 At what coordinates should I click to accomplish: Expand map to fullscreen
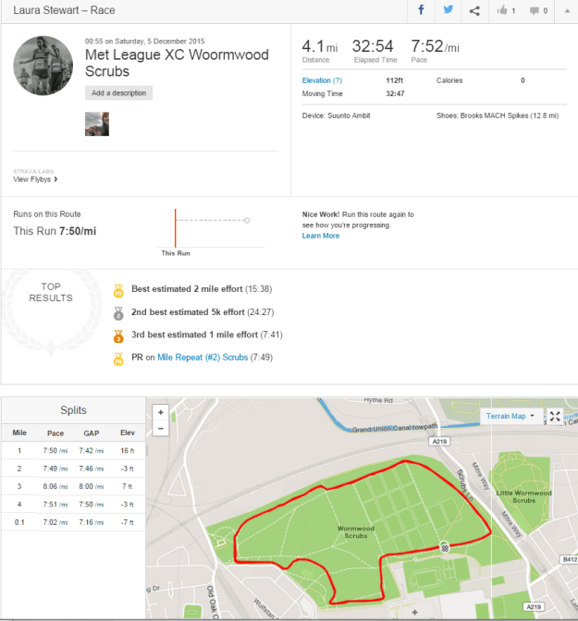point(555,417)
